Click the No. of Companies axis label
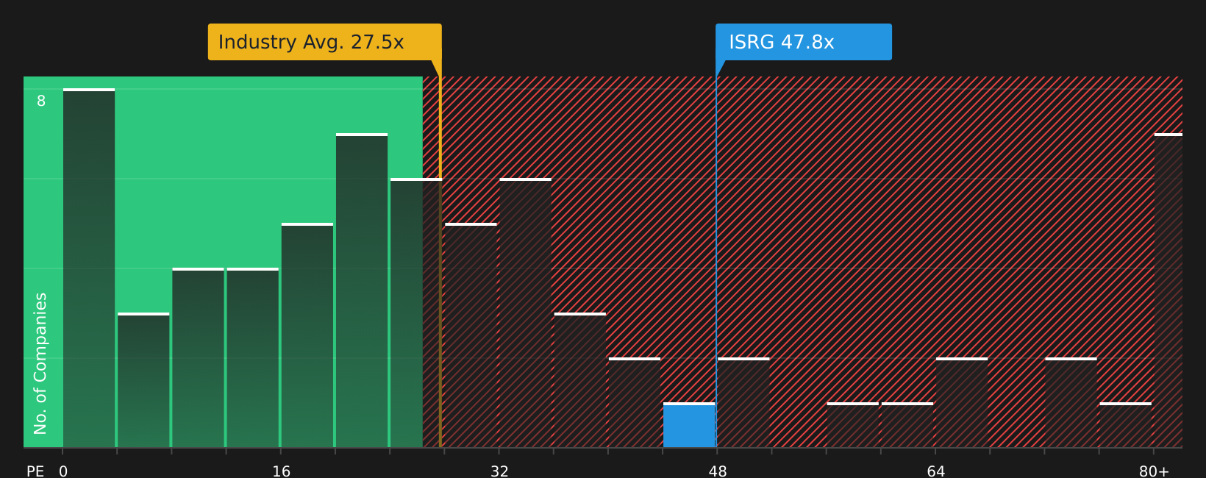This screenshot has height=478, width=1206. pos(40,363)
